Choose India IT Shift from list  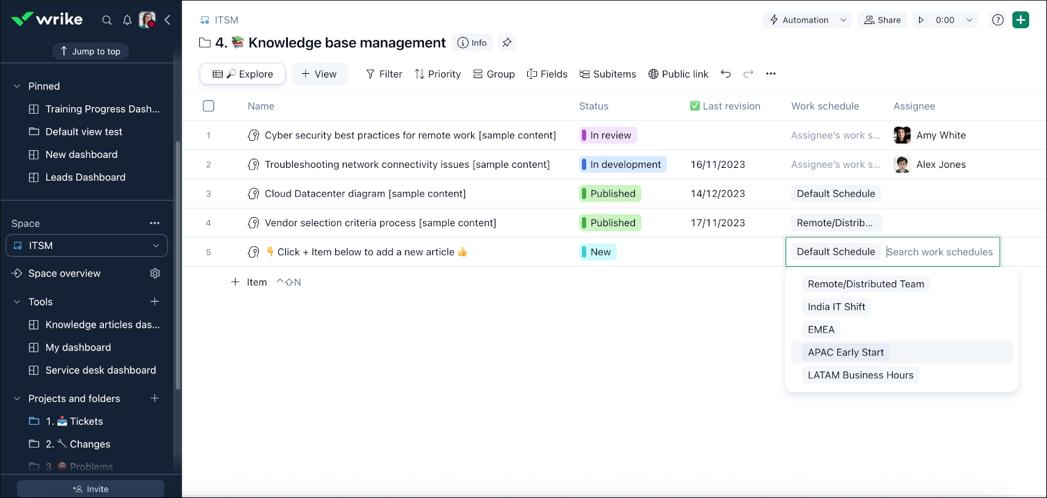[x=836, y=307]
